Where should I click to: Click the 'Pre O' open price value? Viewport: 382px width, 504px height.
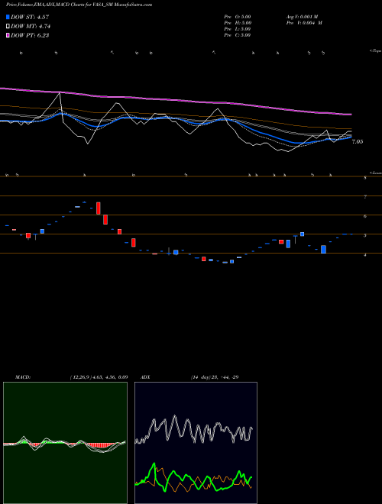pos(238,16)
